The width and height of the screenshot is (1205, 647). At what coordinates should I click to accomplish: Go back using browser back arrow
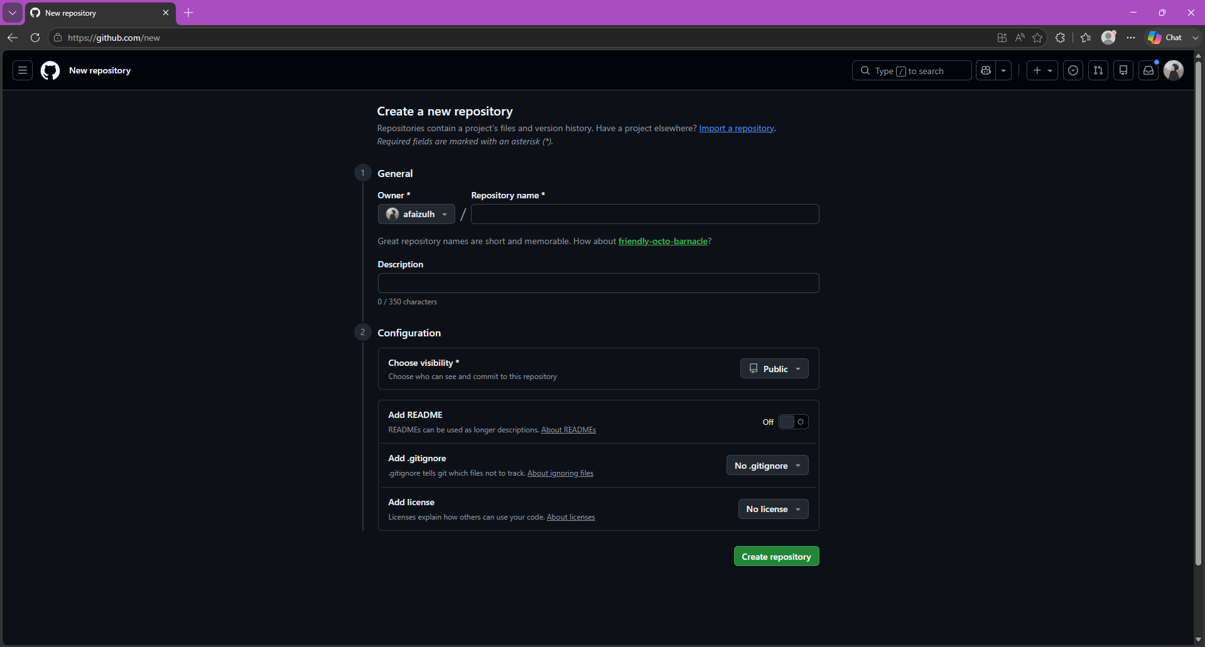(x=13, y=38)
